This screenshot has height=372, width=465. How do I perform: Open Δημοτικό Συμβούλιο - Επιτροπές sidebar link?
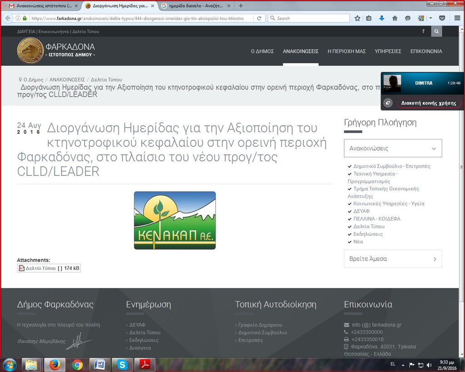click(391, 166)
